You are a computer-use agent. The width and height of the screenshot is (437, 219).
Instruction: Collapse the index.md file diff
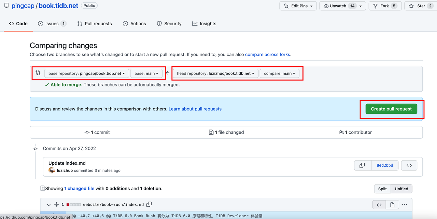(x=49, y=205)
